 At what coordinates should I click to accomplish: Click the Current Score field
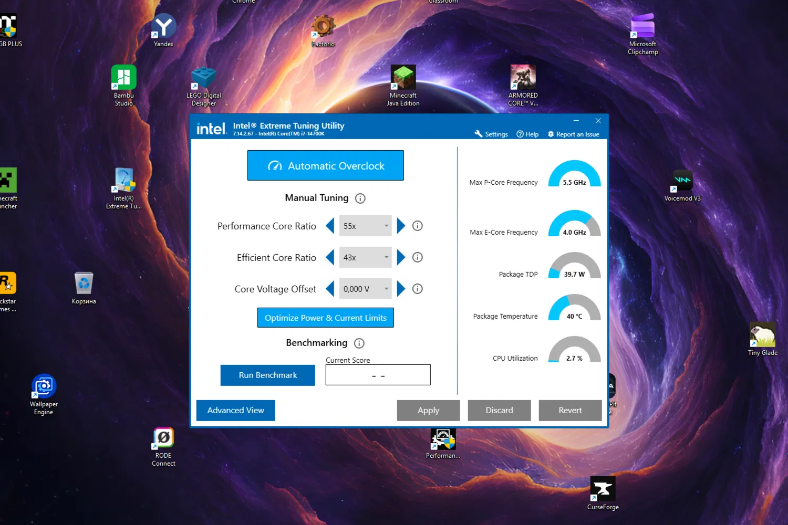tap(378, 375)
